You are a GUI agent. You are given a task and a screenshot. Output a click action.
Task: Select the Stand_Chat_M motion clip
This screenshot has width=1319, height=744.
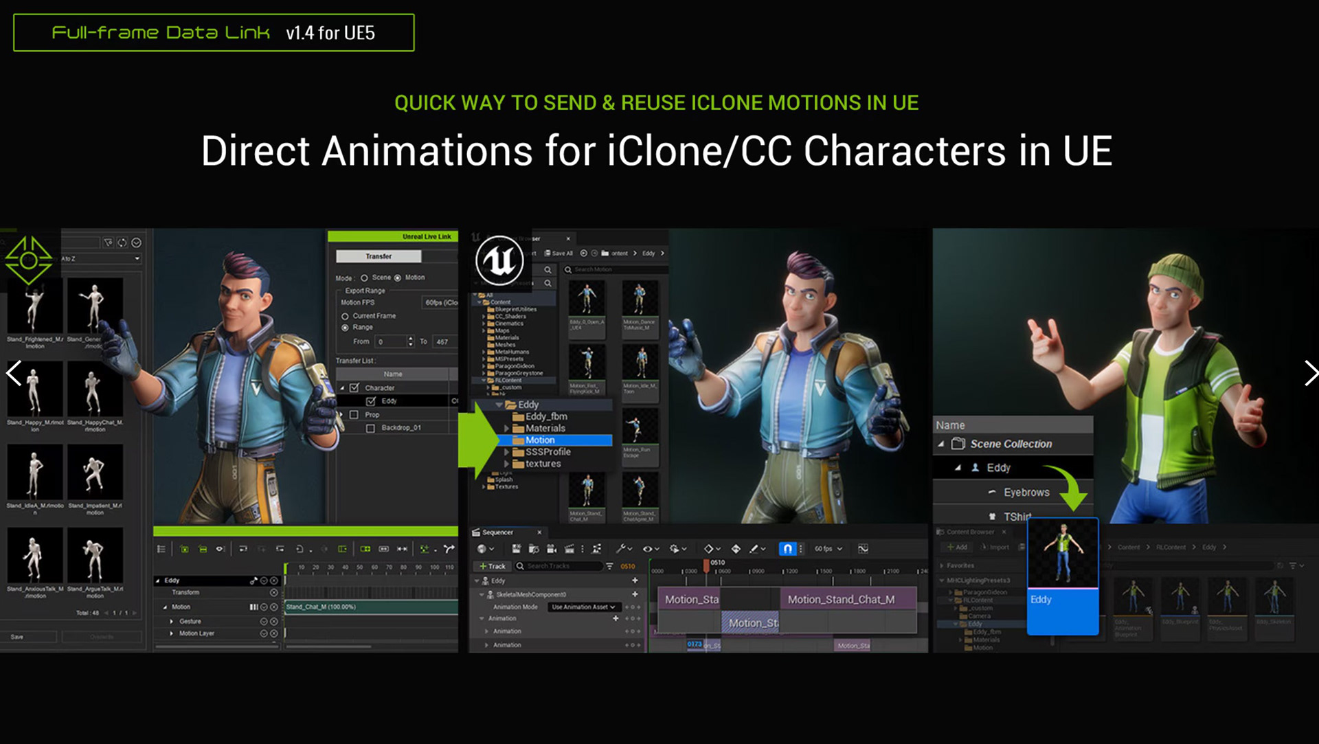pos(372,607)
